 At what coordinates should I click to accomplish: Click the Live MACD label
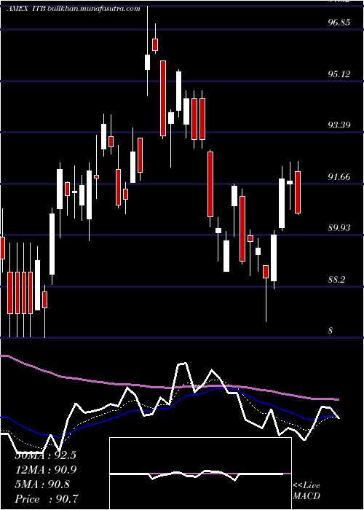[x=306, y=490]
